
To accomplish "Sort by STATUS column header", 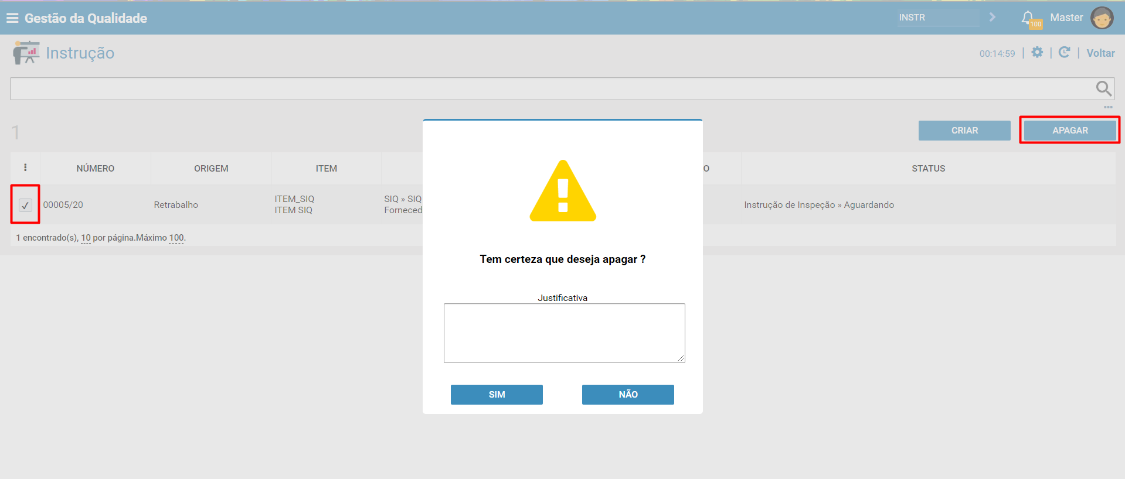I will point(928,169).
